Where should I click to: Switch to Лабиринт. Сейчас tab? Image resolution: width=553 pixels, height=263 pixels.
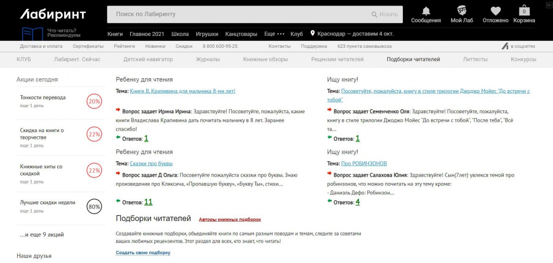[77, 59]
